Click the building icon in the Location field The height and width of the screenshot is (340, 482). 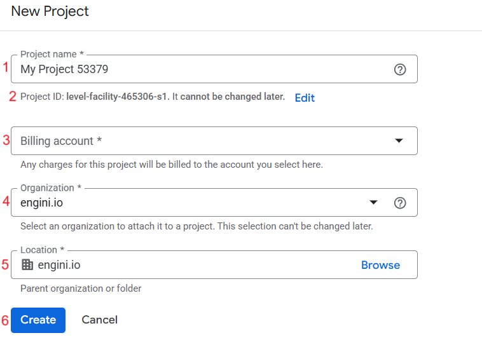(x=27, y=265)
